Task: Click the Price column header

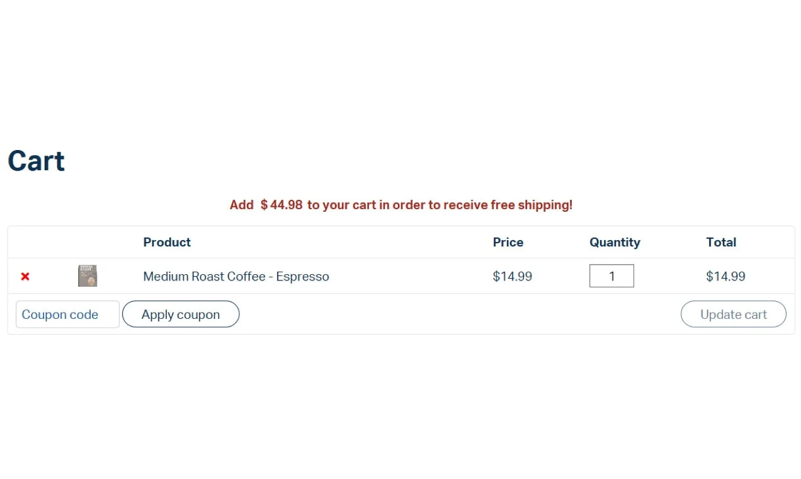Action: coord(508,242)
